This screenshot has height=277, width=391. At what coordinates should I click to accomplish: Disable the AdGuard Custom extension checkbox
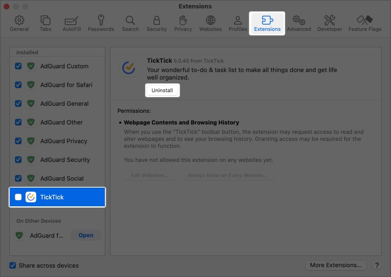click(18, 66)
